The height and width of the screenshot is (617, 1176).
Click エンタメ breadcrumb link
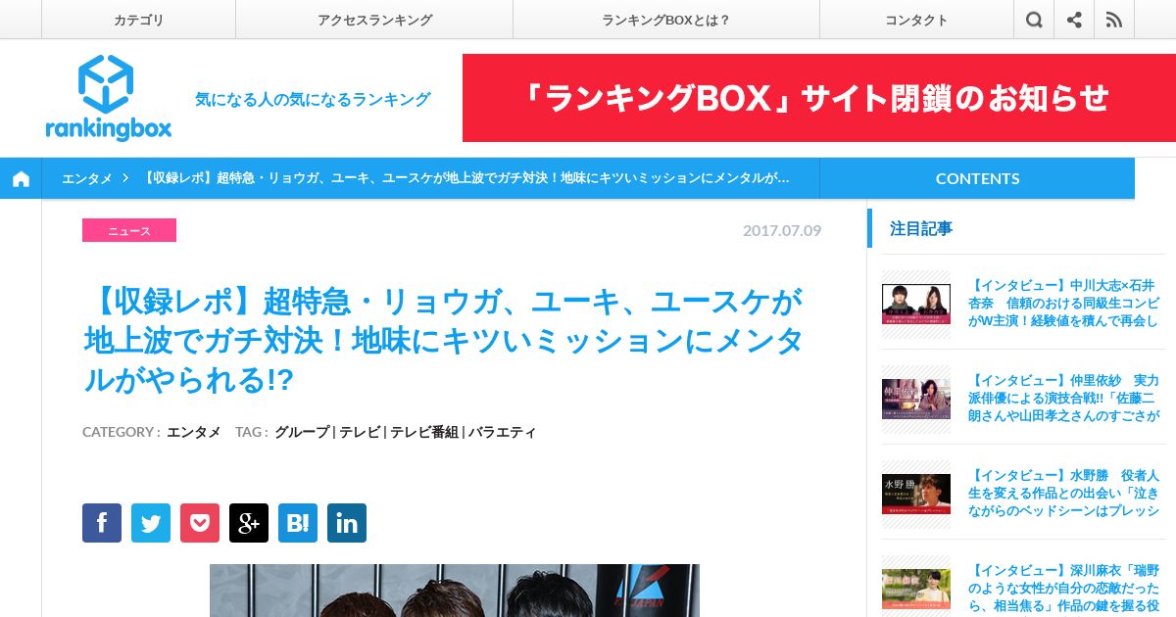[87, 178]
